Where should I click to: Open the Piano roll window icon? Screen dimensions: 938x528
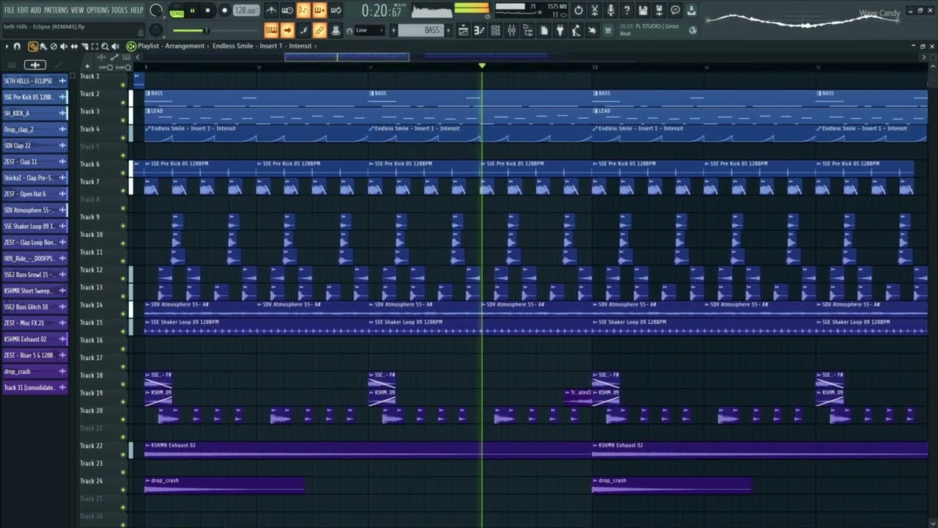(479, 30)
